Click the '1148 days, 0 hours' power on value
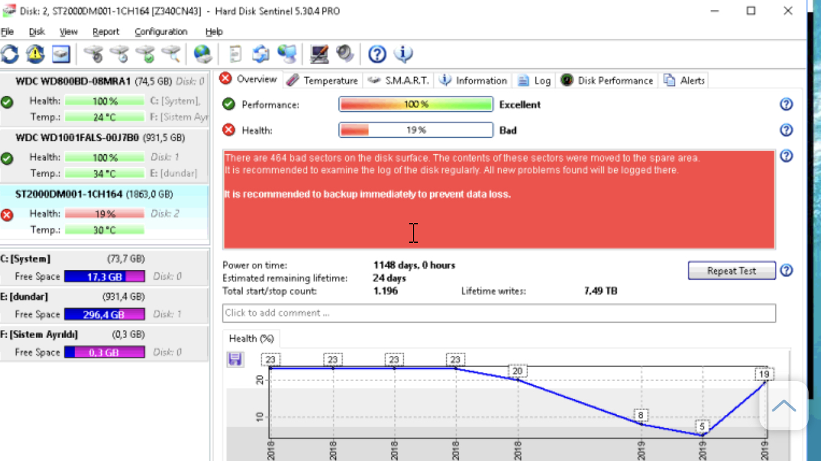This screenshot has width=821, height=461. (x=414, y=266)
